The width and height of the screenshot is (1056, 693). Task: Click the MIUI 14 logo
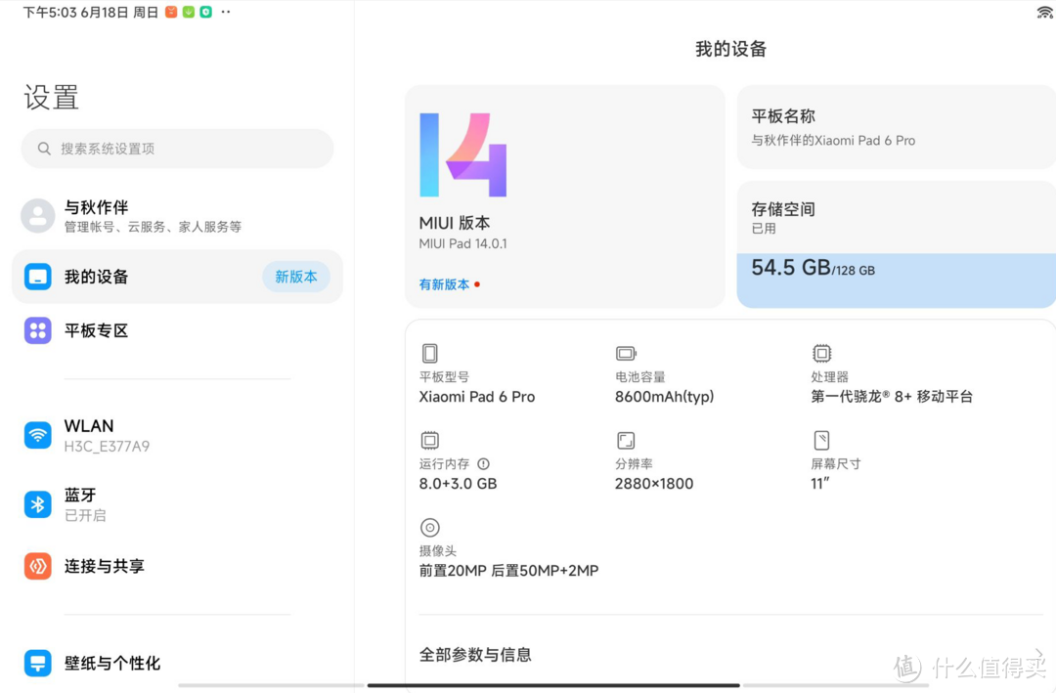click(462, 154)
